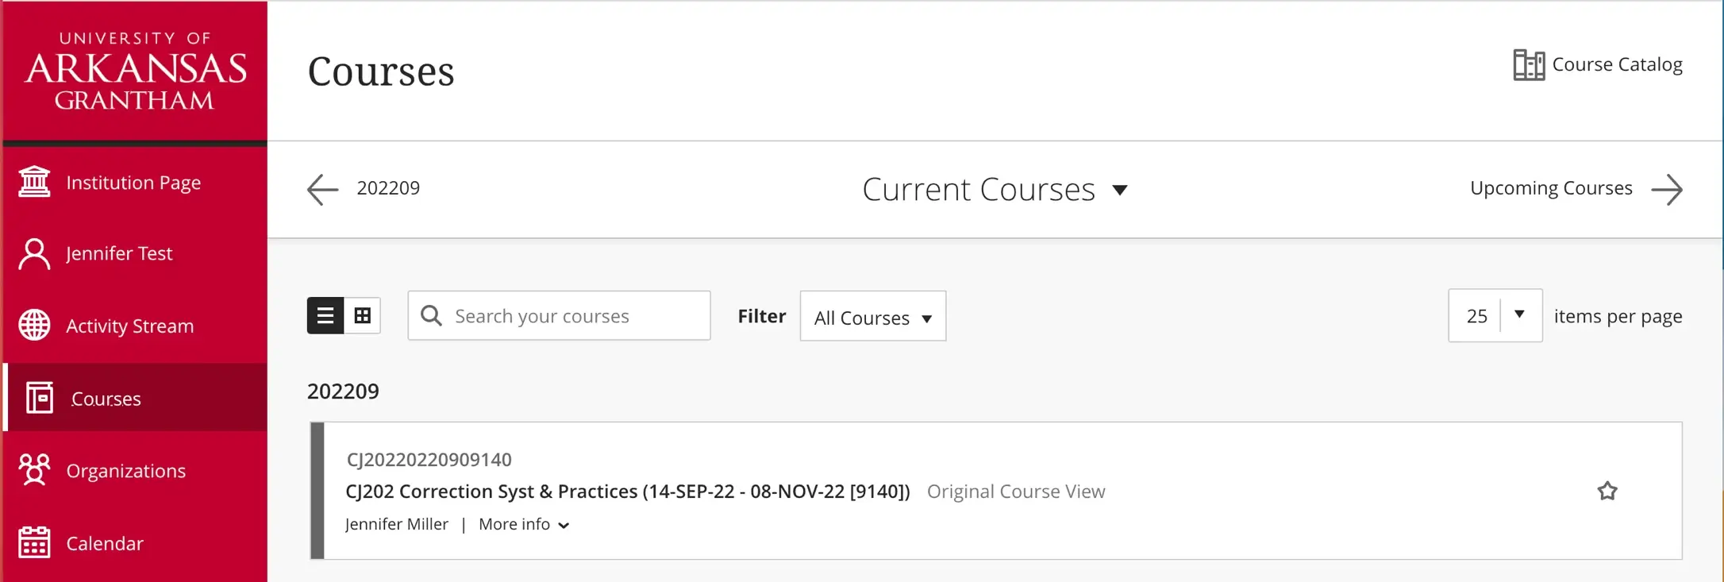
Task: Switch courses to grid view
Action: click(363, 315)
